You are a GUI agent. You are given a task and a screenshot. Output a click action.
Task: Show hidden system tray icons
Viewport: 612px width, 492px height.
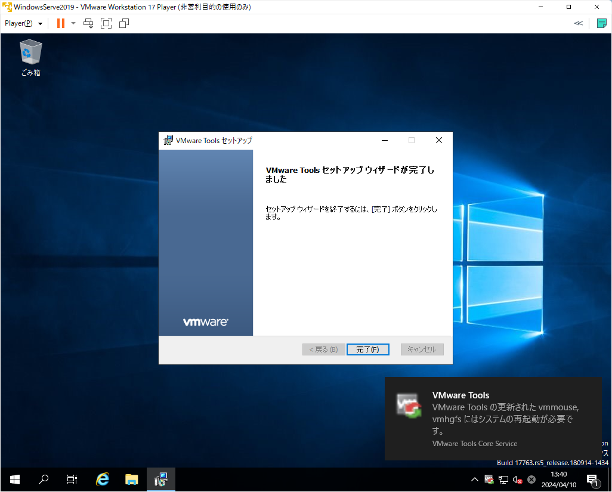[x=475, y=479]
